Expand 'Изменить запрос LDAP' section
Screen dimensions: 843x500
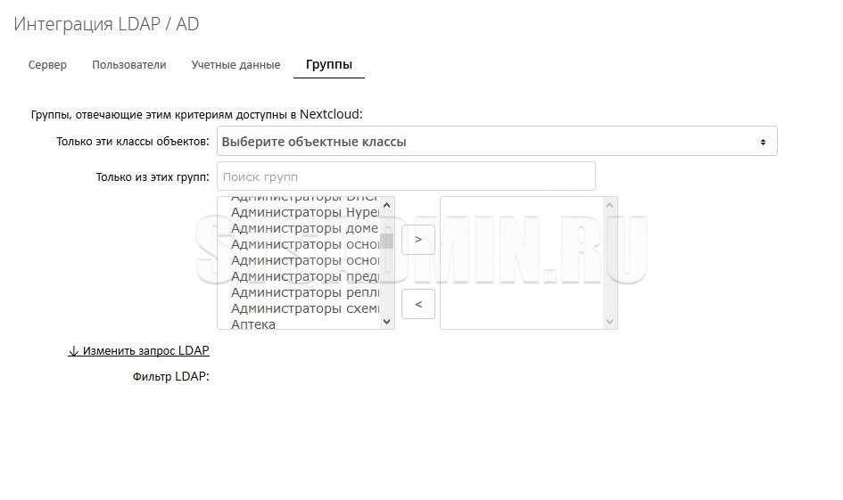(x=138, y=351)
